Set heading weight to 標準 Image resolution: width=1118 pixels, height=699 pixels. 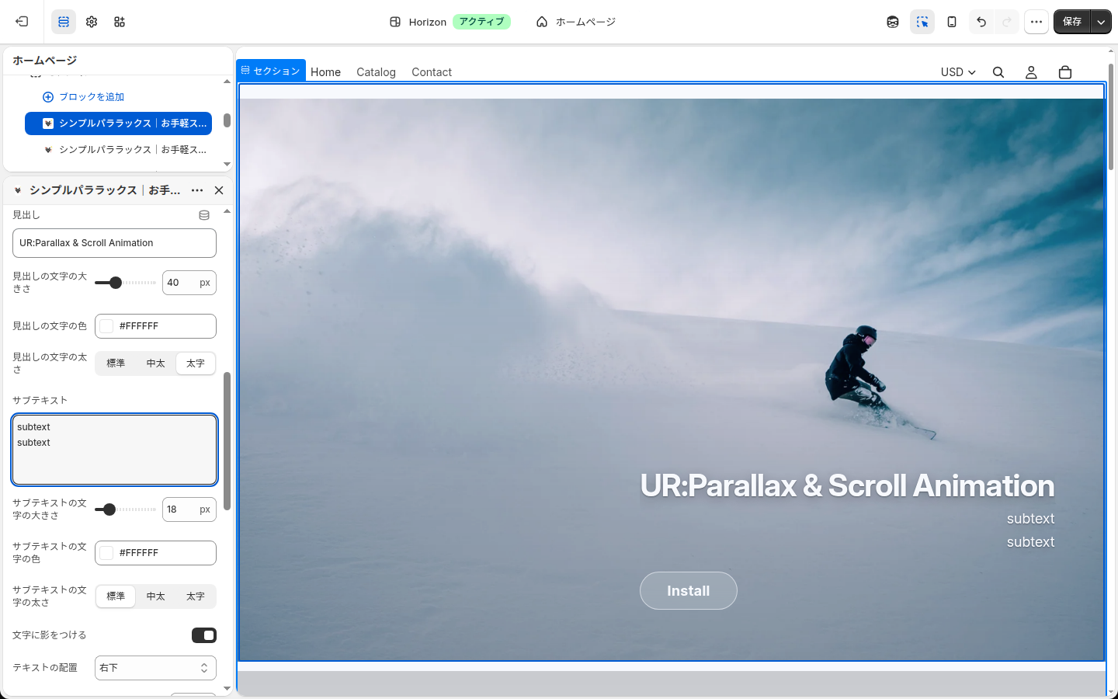116,363
